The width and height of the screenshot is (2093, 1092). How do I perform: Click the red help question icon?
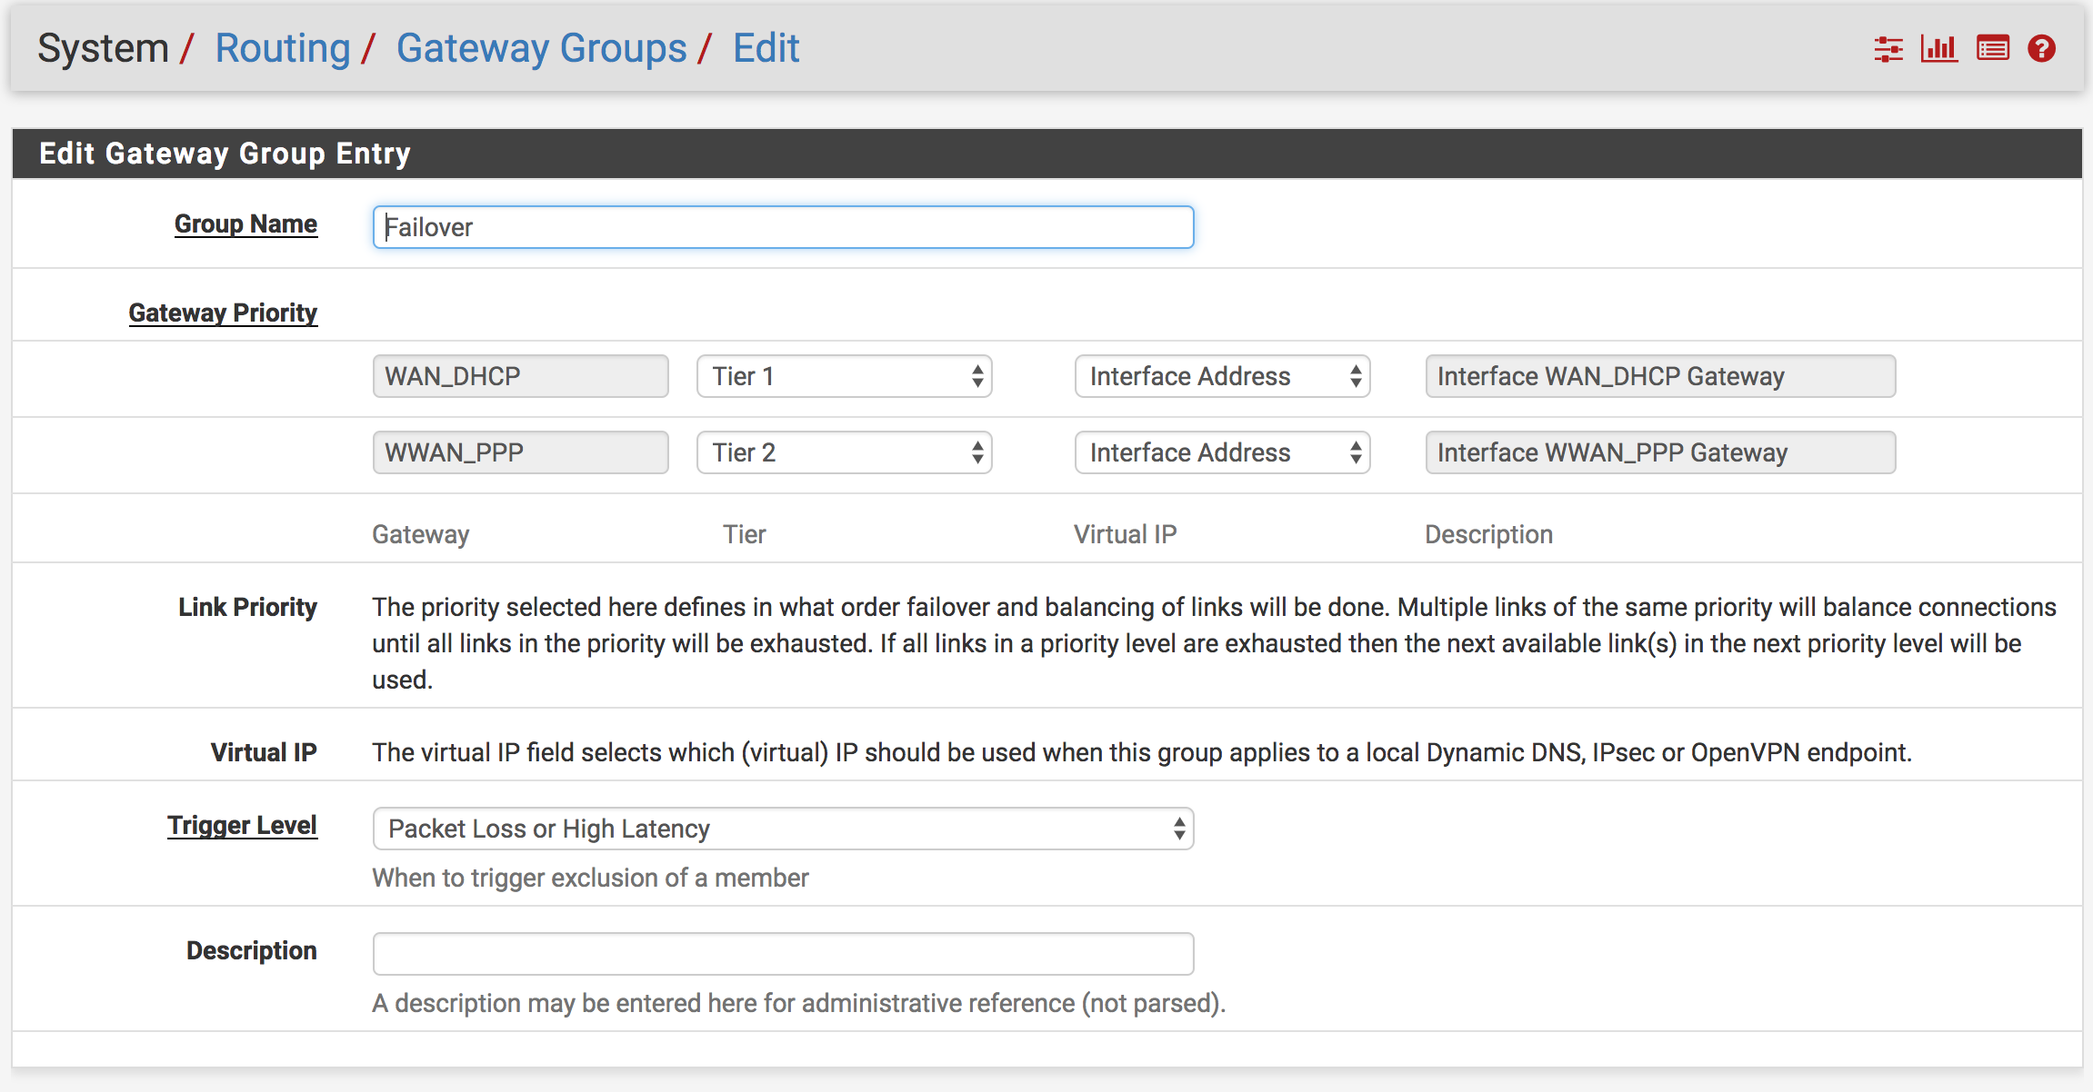click(2041, 49)
